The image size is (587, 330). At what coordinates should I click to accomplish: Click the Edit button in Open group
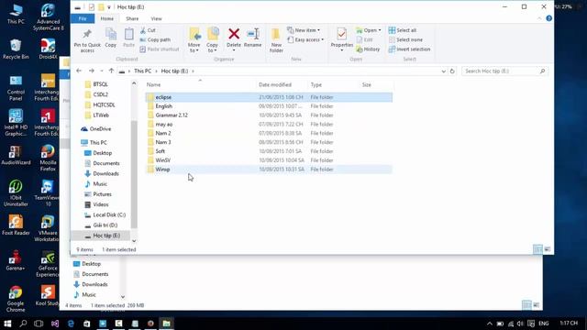tap(364, 39)
